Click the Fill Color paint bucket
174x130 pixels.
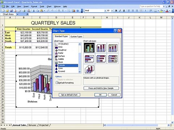tap(161, 11)
